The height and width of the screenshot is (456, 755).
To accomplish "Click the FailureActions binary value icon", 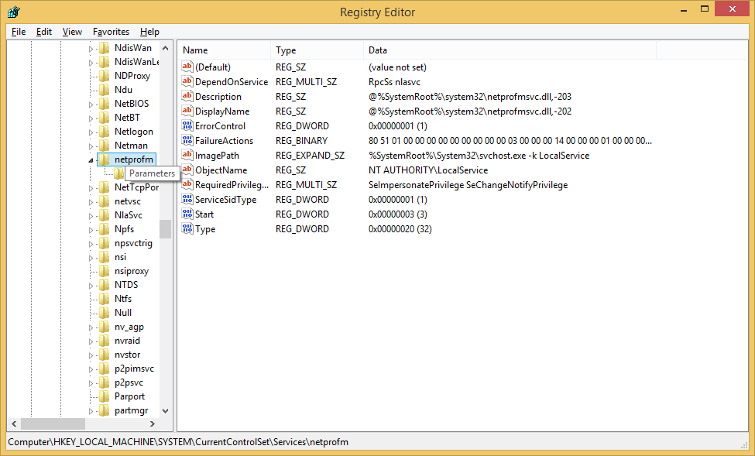I will [187, 141].
